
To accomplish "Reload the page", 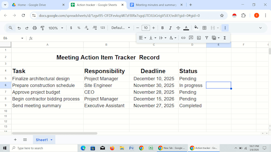I will point(24,16).
